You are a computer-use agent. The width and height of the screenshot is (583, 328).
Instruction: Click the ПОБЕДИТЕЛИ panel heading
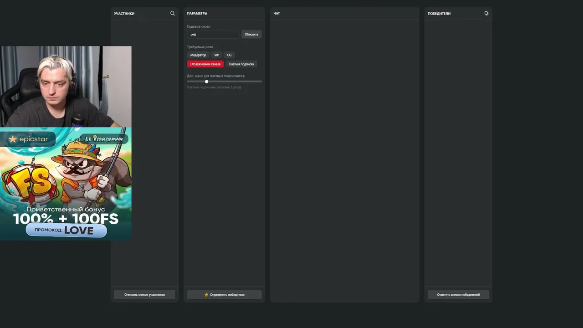439,14
